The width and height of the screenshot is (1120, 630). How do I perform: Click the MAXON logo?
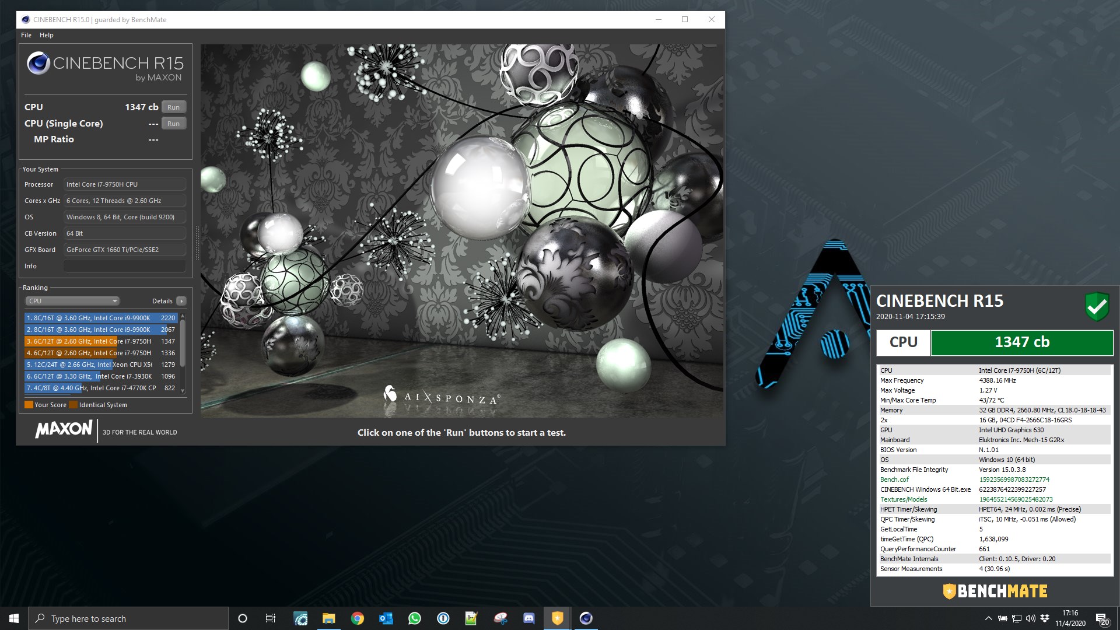click(64, 429)
